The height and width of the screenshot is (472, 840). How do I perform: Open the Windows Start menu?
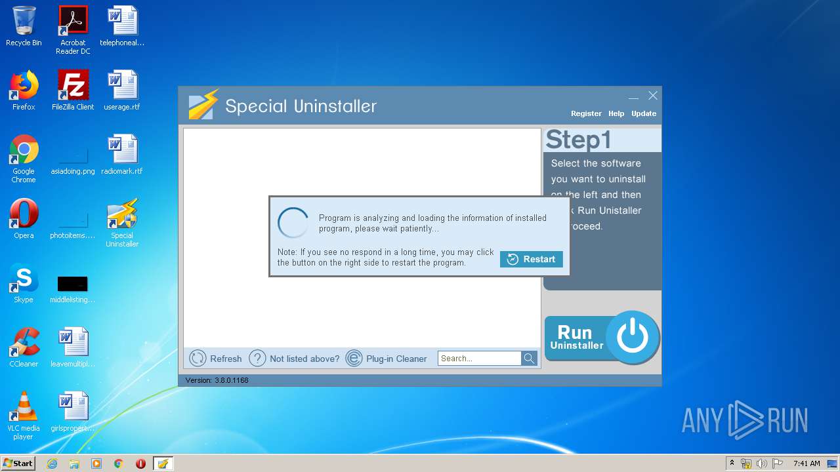[18, 463]
